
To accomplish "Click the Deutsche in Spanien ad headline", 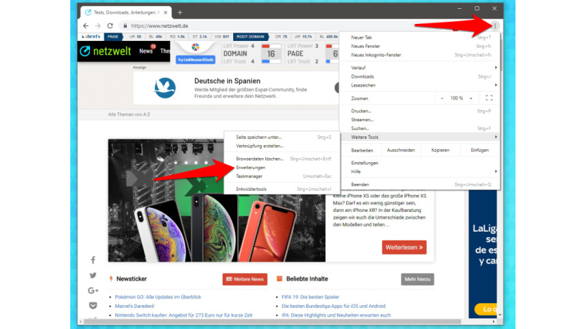I will point(227,81).
